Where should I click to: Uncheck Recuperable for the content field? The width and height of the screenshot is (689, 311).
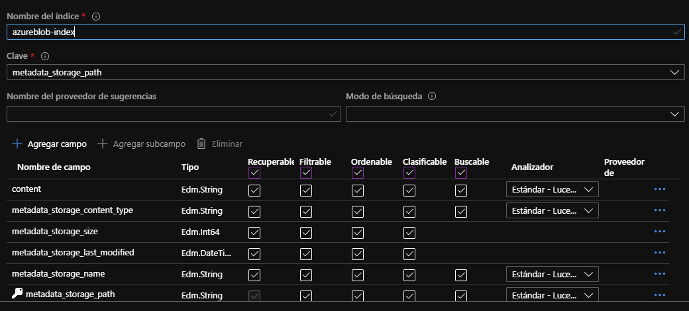[x=254, y=191]
